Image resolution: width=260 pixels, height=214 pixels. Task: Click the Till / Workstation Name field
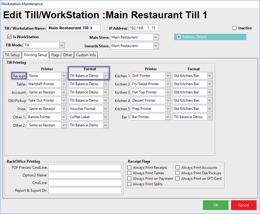[73, 28]
